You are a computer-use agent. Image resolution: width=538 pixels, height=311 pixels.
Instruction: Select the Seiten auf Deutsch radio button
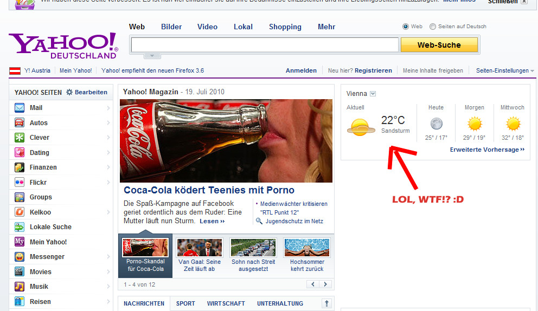point(433,27)
